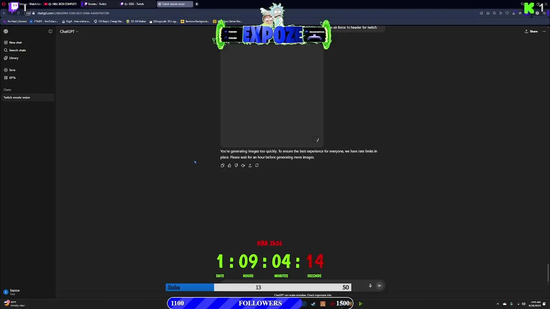Click the ChatGPT logo icon in sidebar
Screen dimensions: 550x309
6,31
